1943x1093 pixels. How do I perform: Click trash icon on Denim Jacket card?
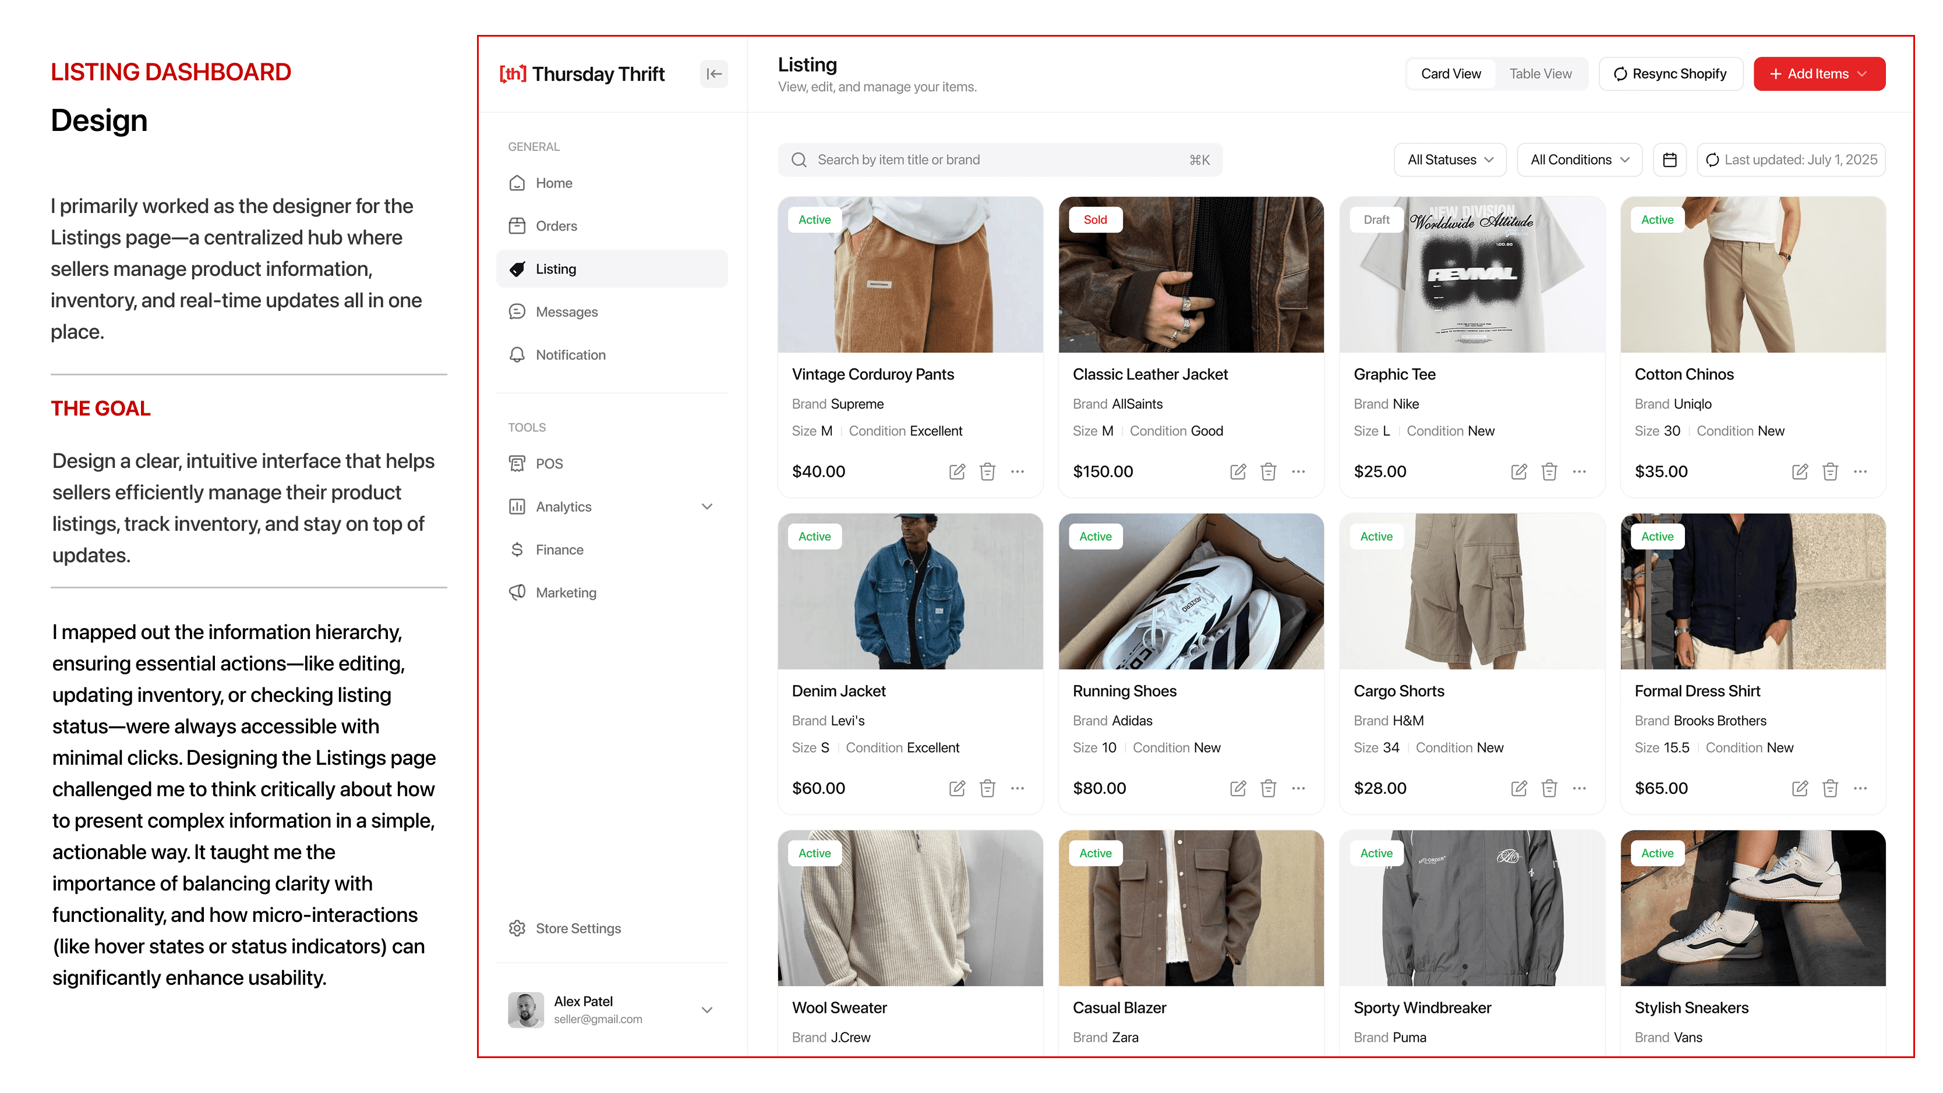(x=987, y=789)
